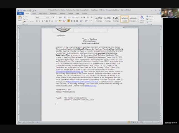Switch to the Insert ribbon tab

(34, 13)
